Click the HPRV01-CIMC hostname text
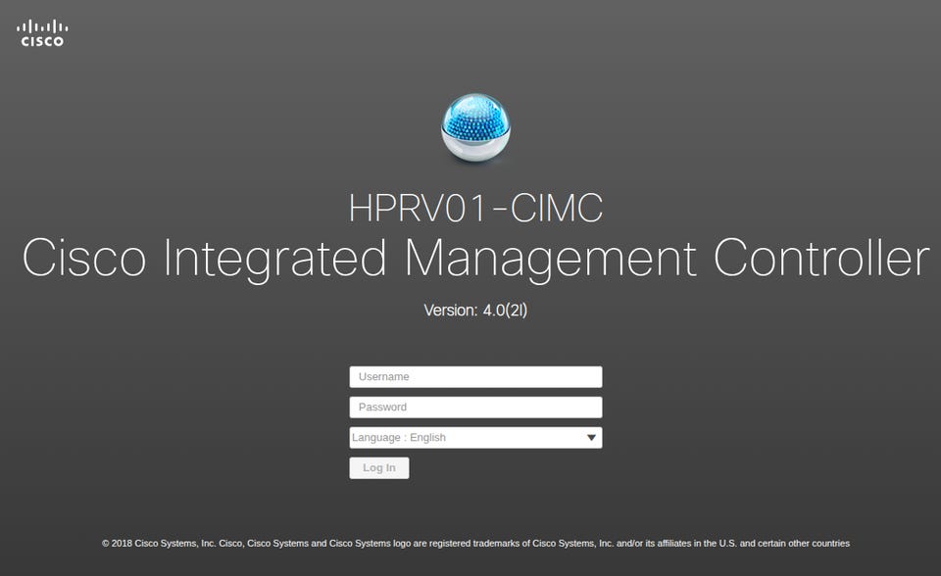Image resolution: width=941 pixels, height=576 pixels. (476, 209)
